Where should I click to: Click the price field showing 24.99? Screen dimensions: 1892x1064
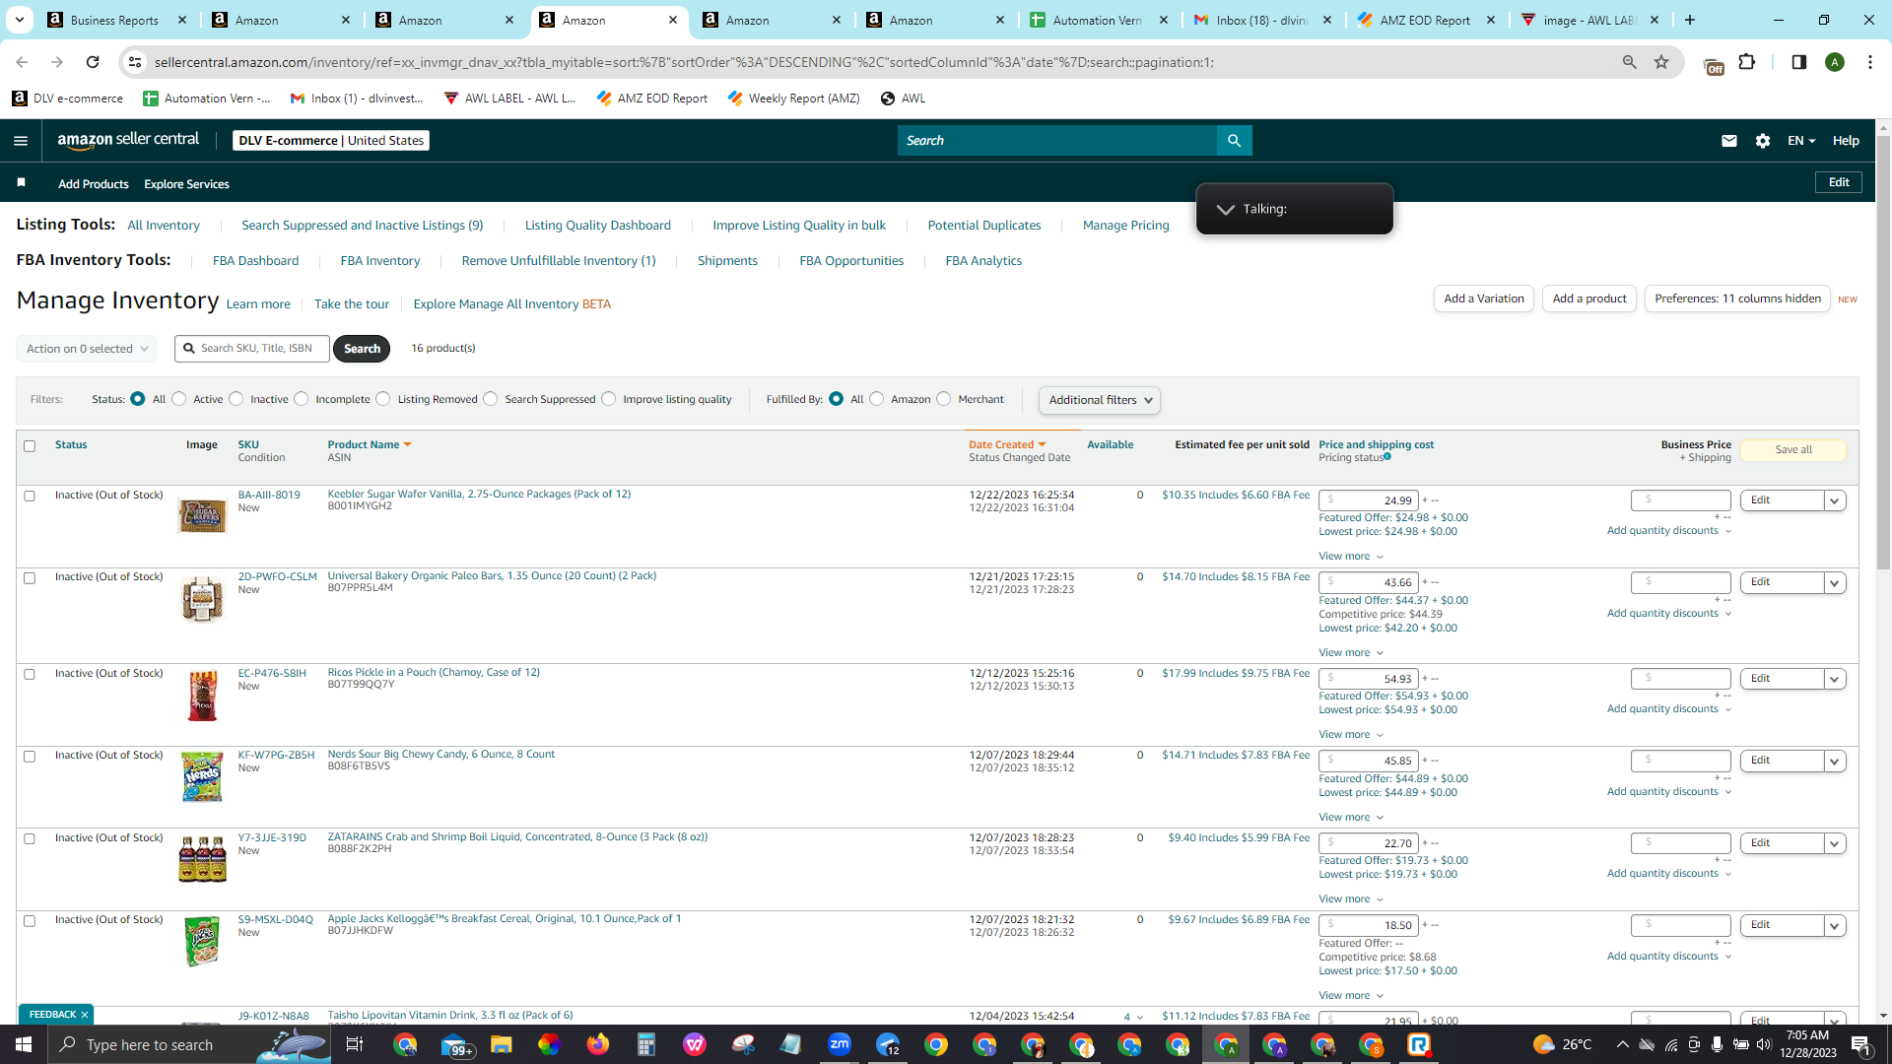(1370, 500)
